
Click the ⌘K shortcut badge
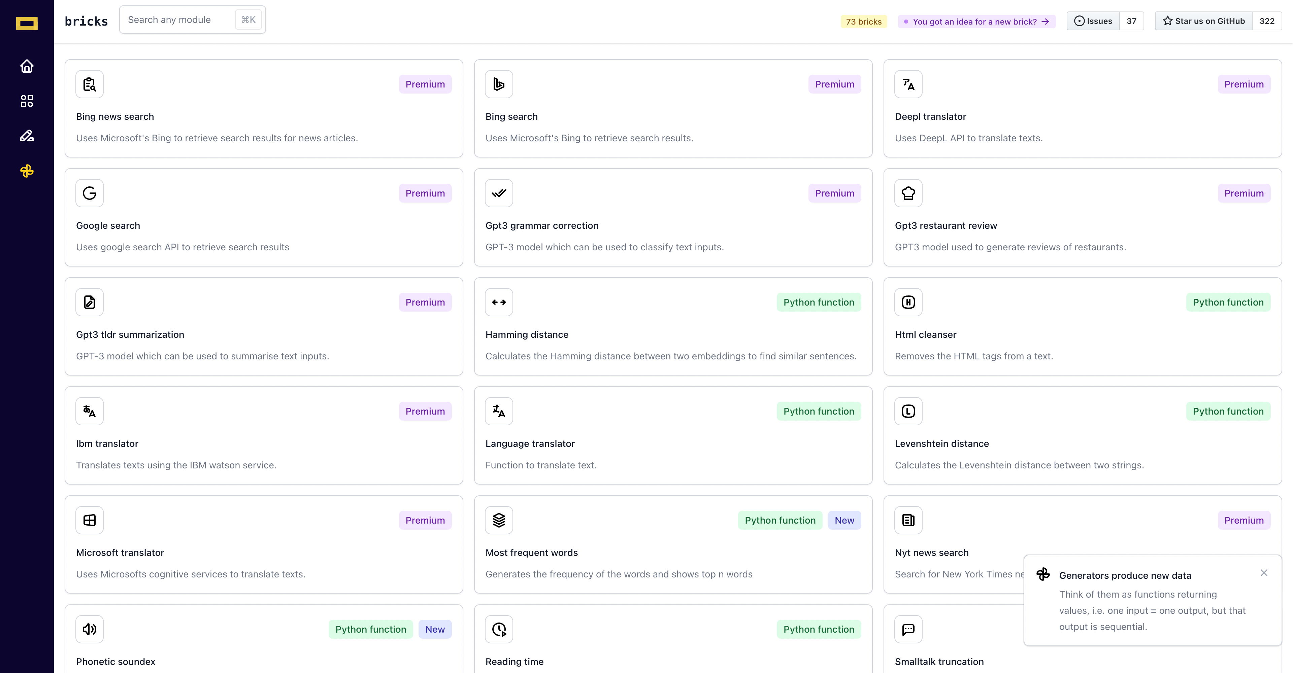(x=248, y=20)
